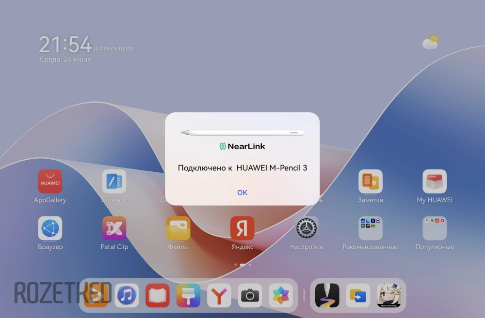Open the Файлы files app
Image resolution: width=485 pixels, height=318 pixels.
pyautogui.click(x=178, y=228)
